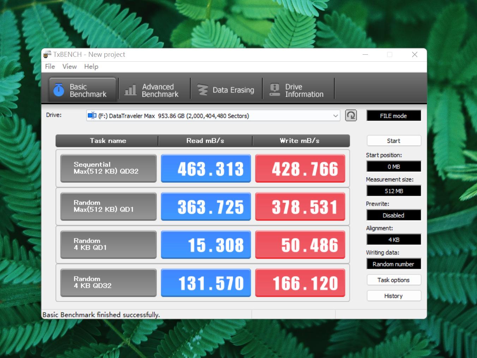
Task: Switch to the Basic Benchmark tab
Action: [x=83, y=90]
